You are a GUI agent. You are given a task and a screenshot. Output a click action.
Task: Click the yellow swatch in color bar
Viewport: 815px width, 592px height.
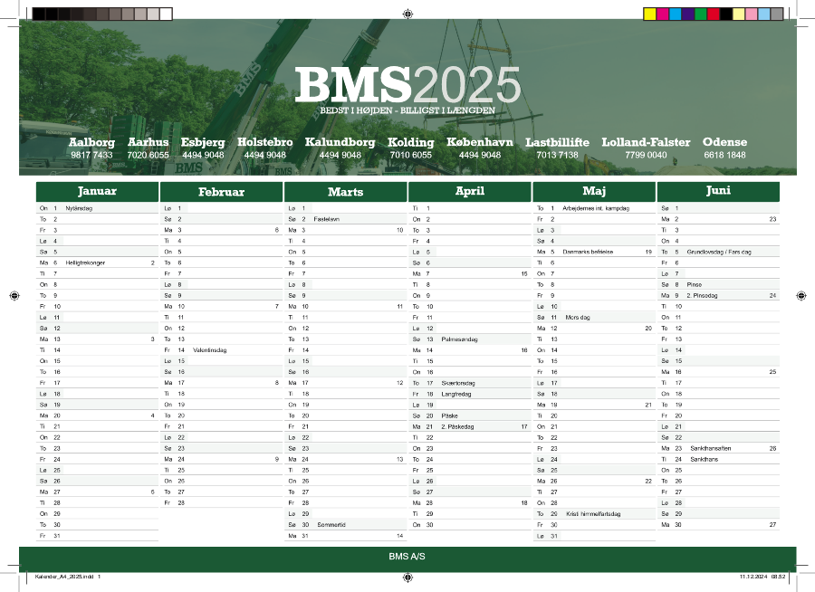[x=649, y=14]
